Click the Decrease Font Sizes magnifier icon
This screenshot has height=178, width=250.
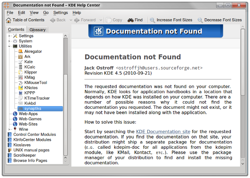(200, 20)
